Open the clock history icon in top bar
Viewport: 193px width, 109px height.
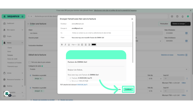coord(177,16)
